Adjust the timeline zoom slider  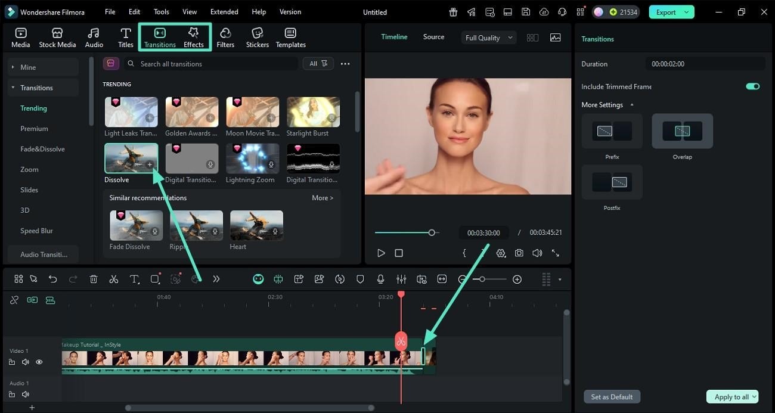pyautogui.click(x=482, y=278)
